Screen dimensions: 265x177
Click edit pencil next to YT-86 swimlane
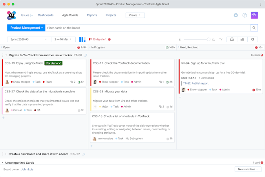point(86,55)
